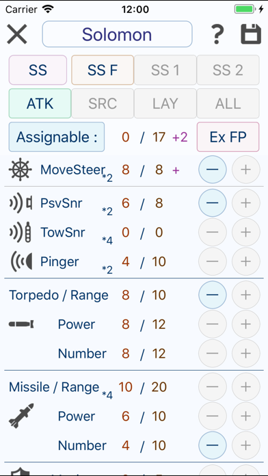The height and width of the screenshot is (476, 268).
Task: Select the SS F class tab
Action: [103, 70]
